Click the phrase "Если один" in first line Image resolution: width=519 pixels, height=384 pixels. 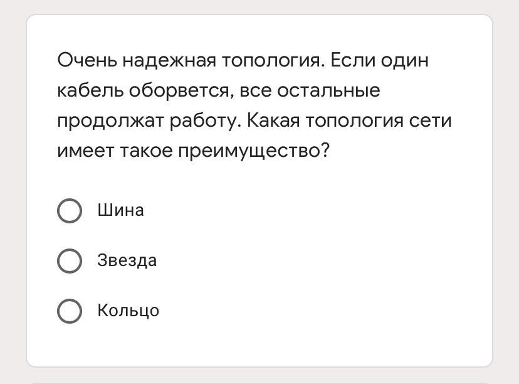point(379,61)
